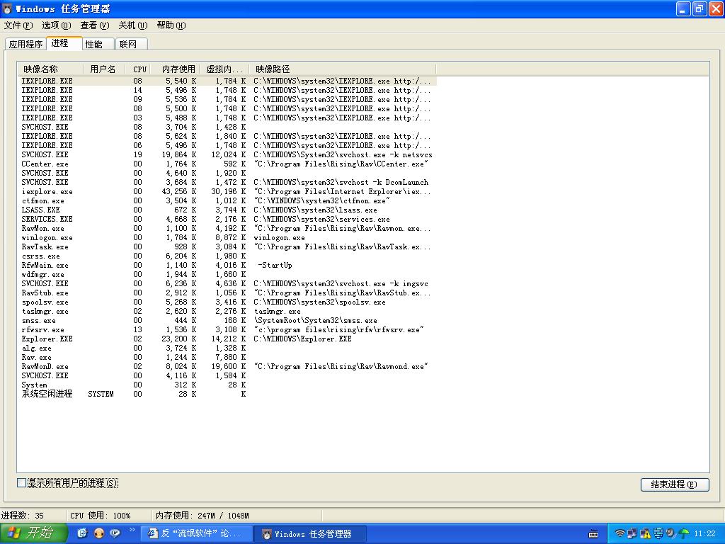Select the RavTask.exe process
This screenshot has width=725, height=544.
pos(227,246)
